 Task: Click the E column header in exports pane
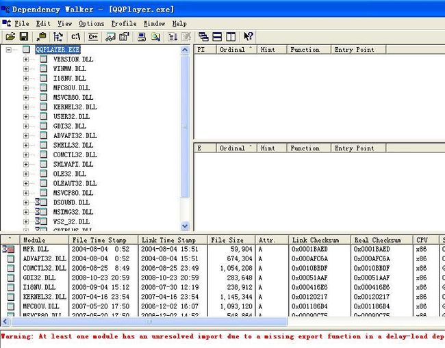tap(205, 148)
